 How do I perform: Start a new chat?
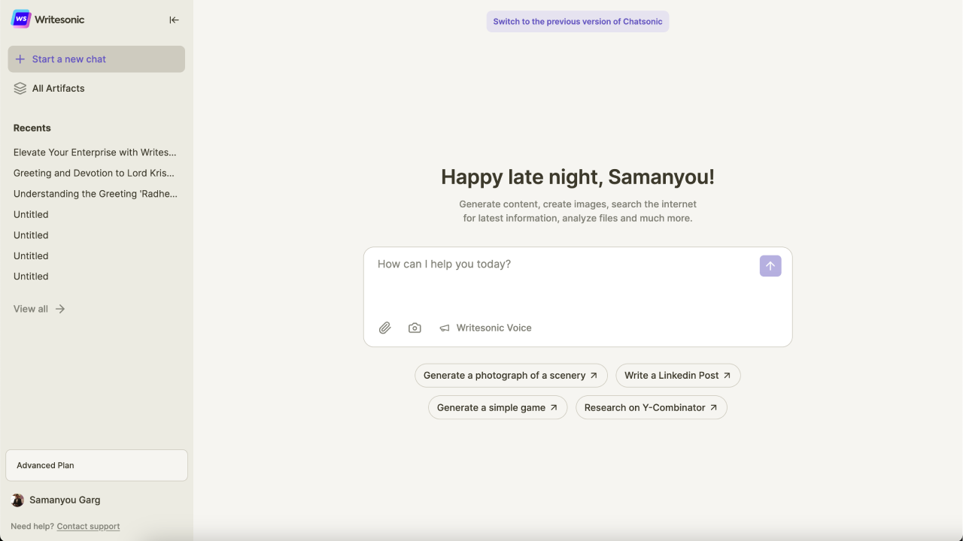pyautogui.click(x=96, y=59)
